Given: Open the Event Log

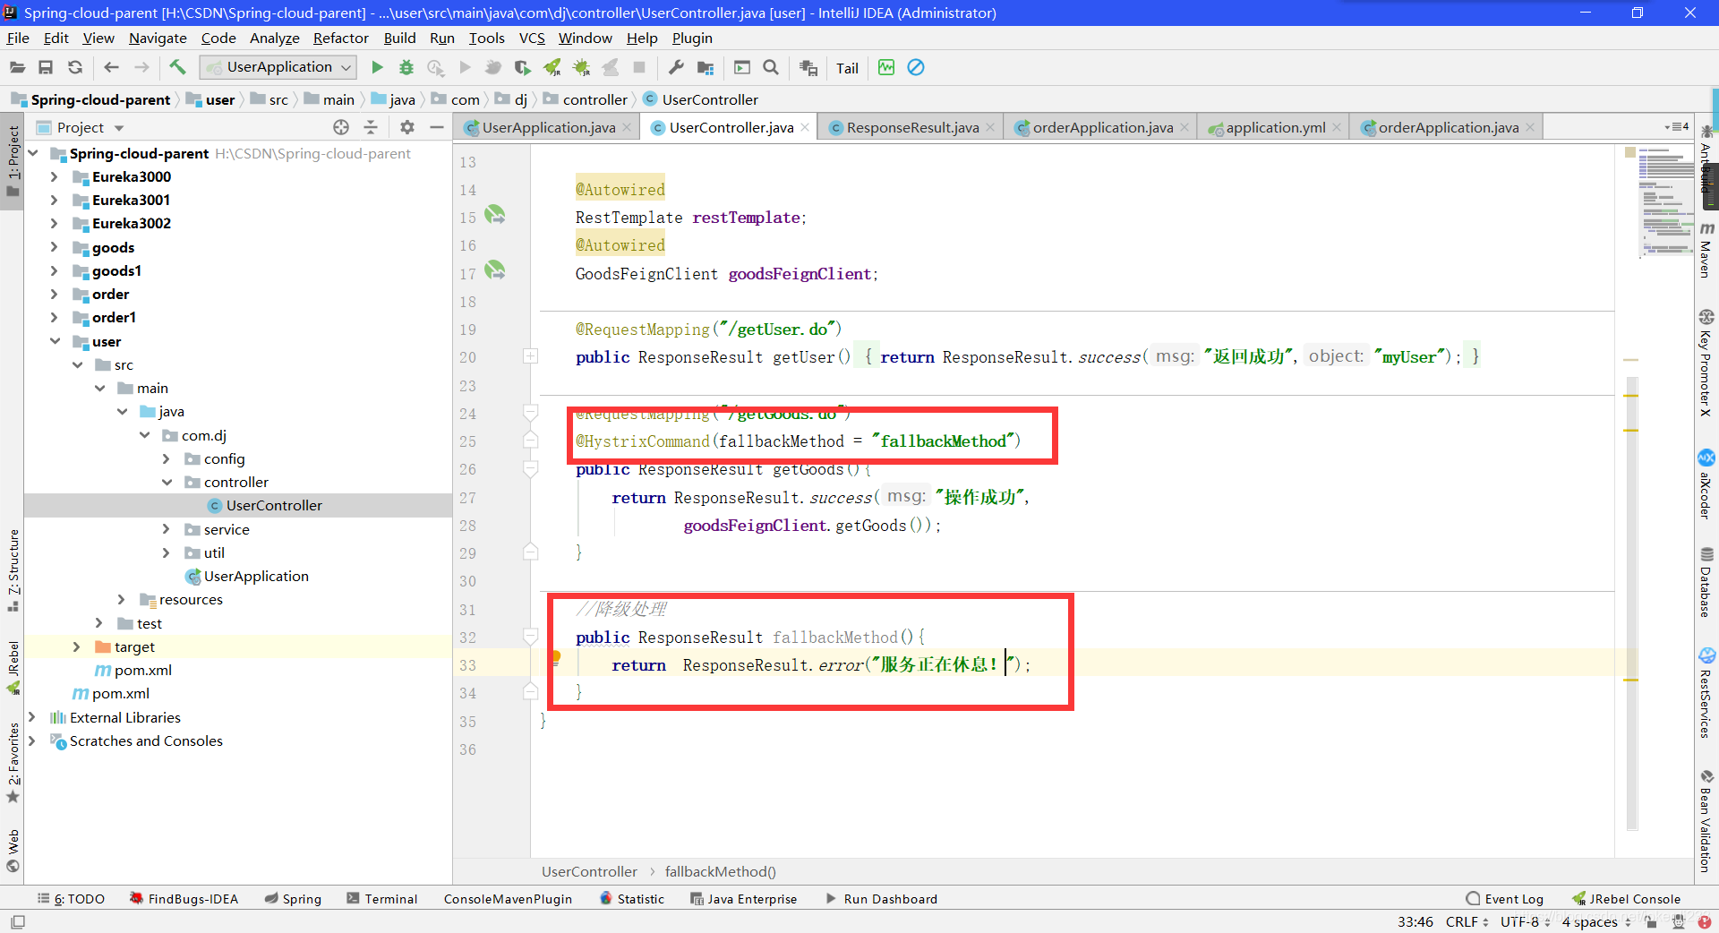Looking at the screenshot, I should [1505, 899].
